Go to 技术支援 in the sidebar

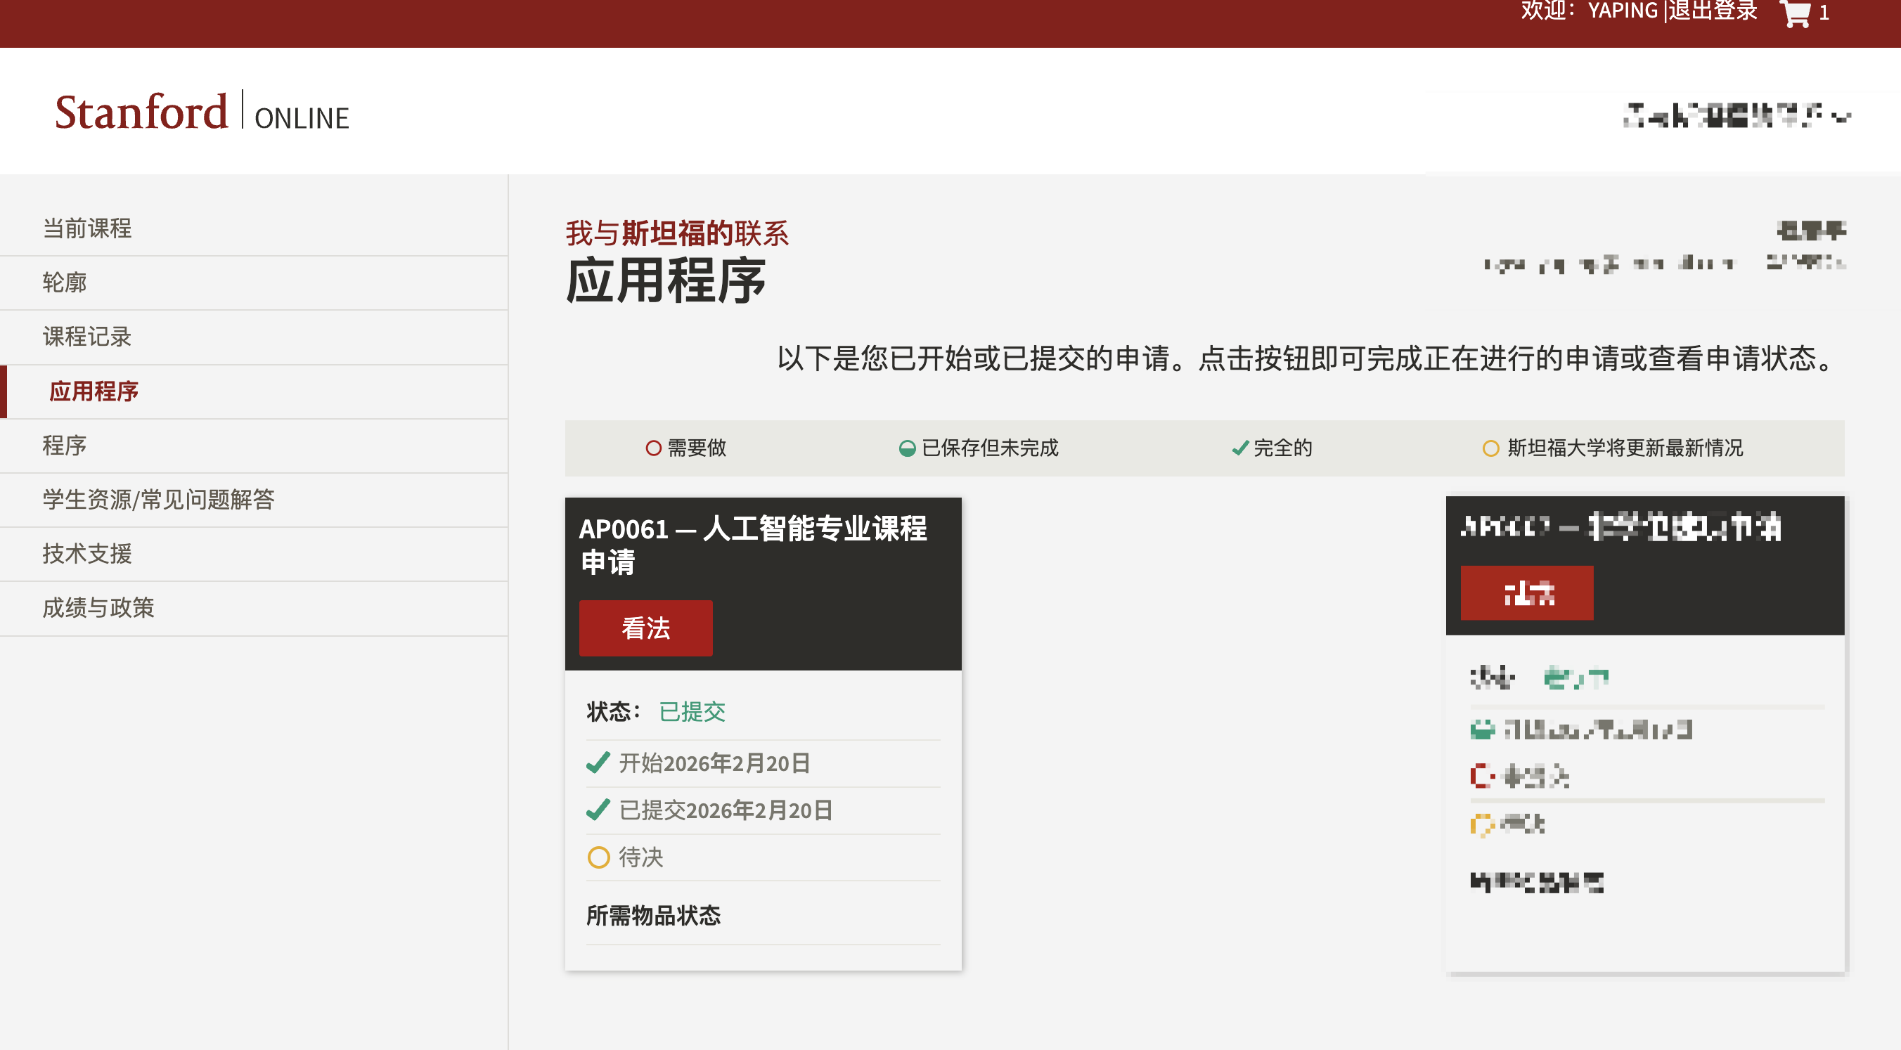pos(254,554)
